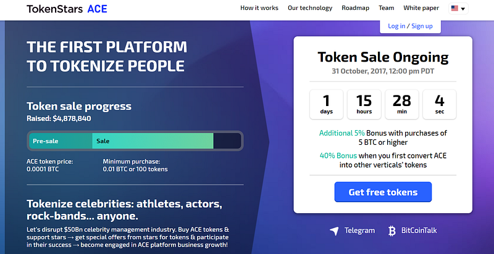This screenshot has height=254, width=494.
Task: Go to Our technology section
Action: point(310,8)
